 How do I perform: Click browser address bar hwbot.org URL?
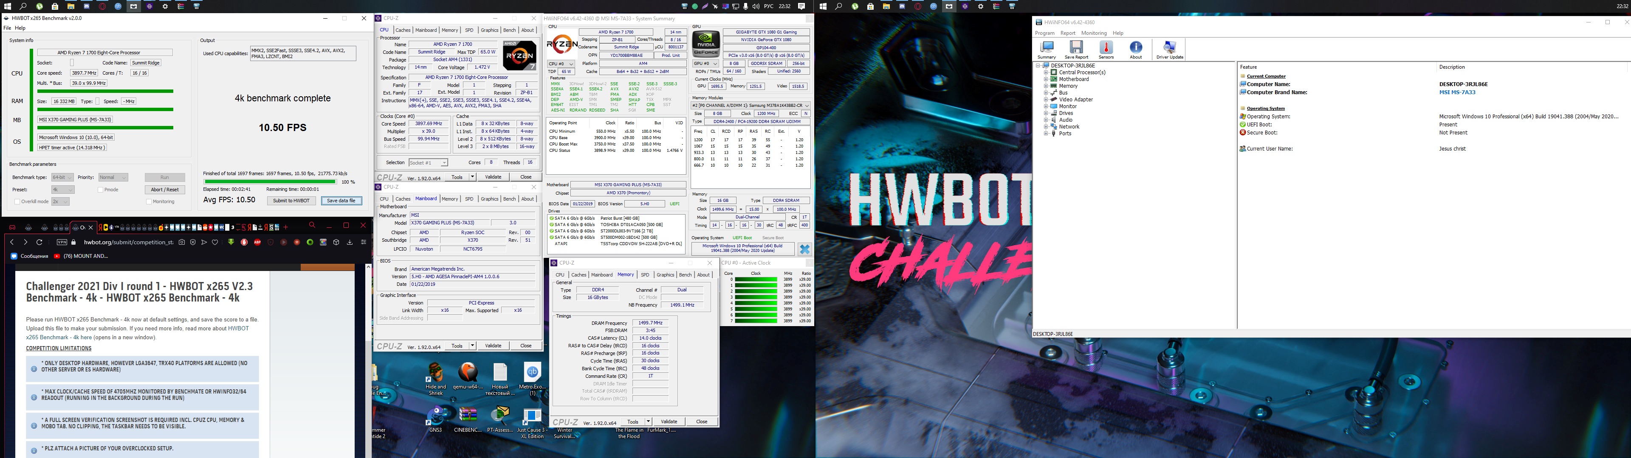point(129,242)
